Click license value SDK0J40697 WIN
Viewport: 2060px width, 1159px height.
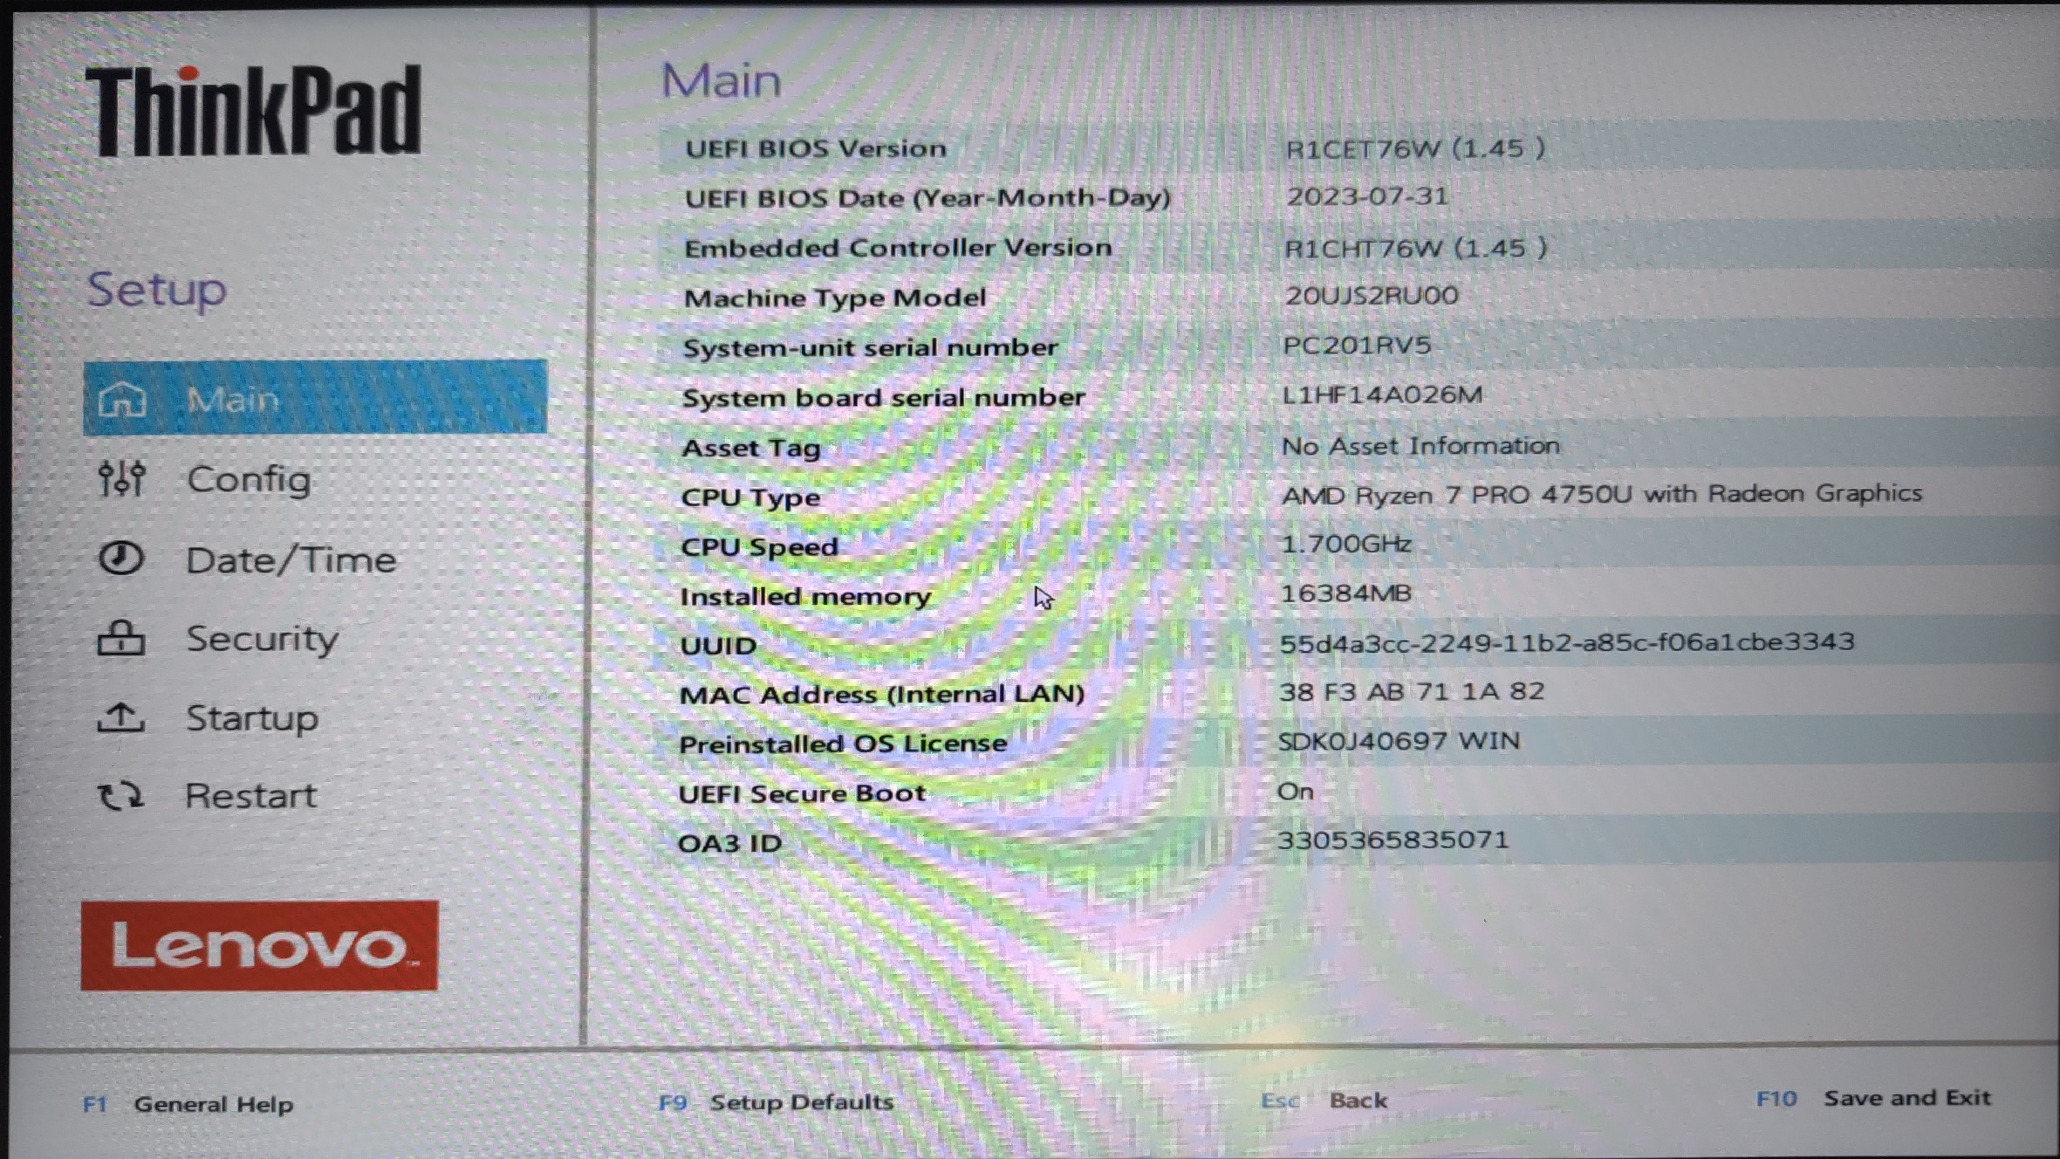click(1399, 741)
